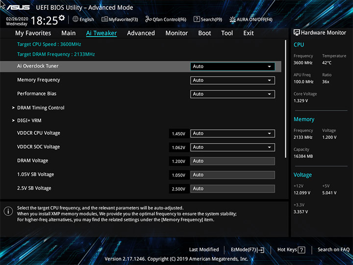Click the info icon beside help text
353x265 pixels.
pyautogui.click(x=8, y=211)
